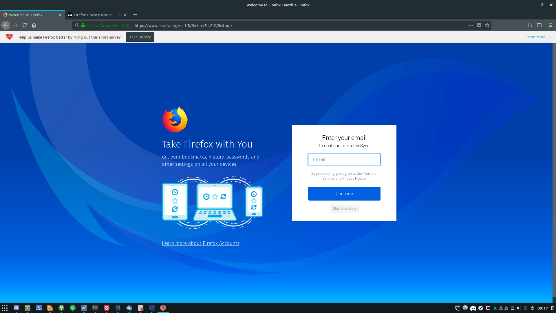Show site information via the info icon
Viewport: 556px width, 313px height.
point(77,25)
